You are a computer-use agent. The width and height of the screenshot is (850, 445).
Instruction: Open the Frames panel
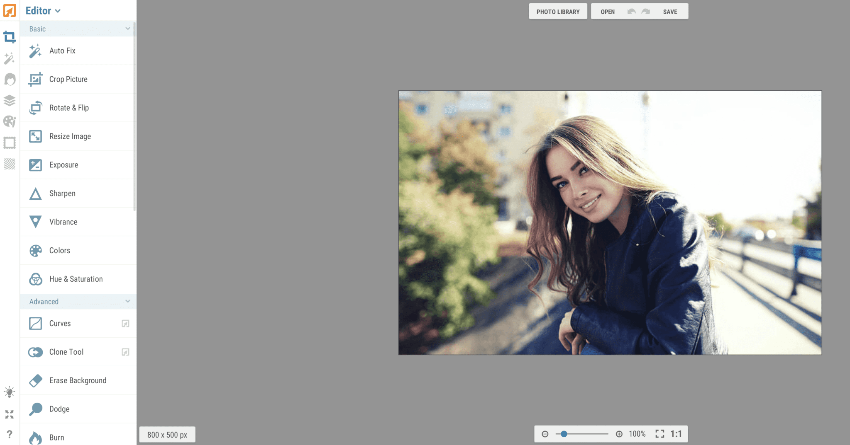(10, 142)
